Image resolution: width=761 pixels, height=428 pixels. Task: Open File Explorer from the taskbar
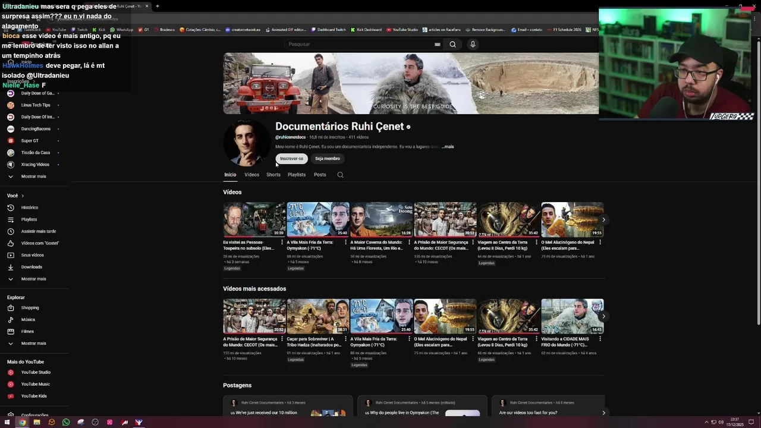coord(37,422)
